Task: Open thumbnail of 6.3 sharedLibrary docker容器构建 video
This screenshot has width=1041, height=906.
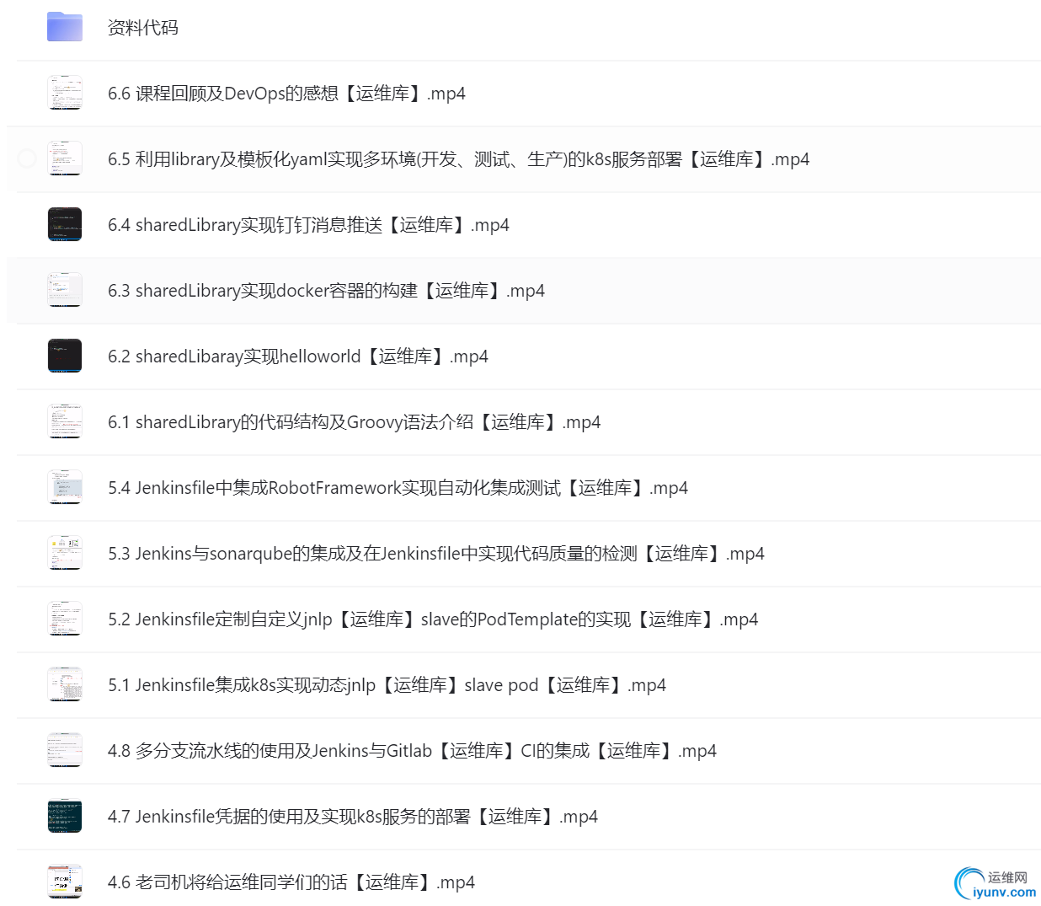Action: coord(65,290)
